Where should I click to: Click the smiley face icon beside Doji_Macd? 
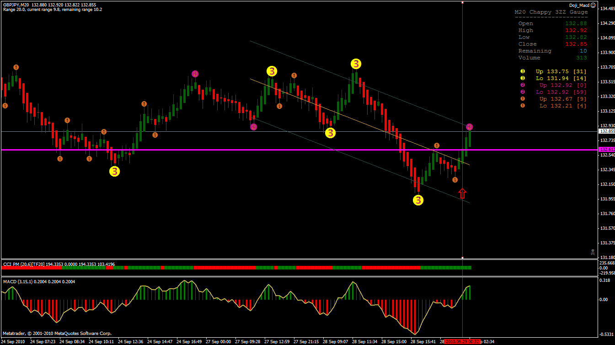(x=593, y=5)
